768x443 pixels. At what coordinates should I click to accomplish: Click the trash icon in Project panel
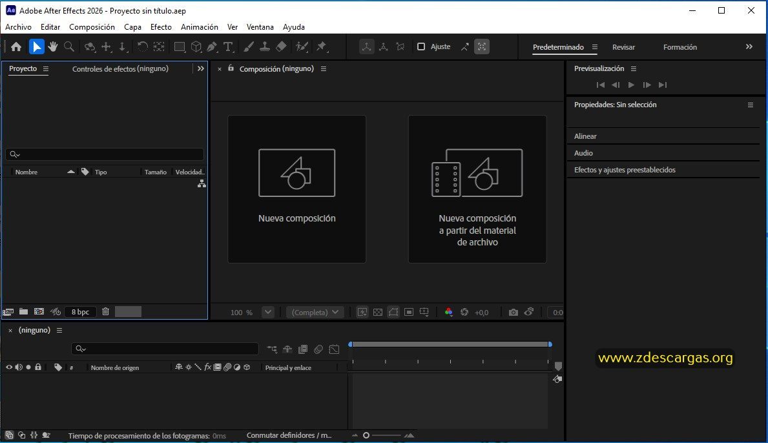click(x=105, y=311)
